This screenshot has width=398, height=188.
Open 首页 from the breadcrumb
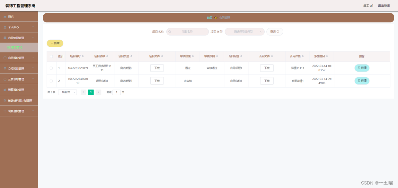click(x=209, y=18)
